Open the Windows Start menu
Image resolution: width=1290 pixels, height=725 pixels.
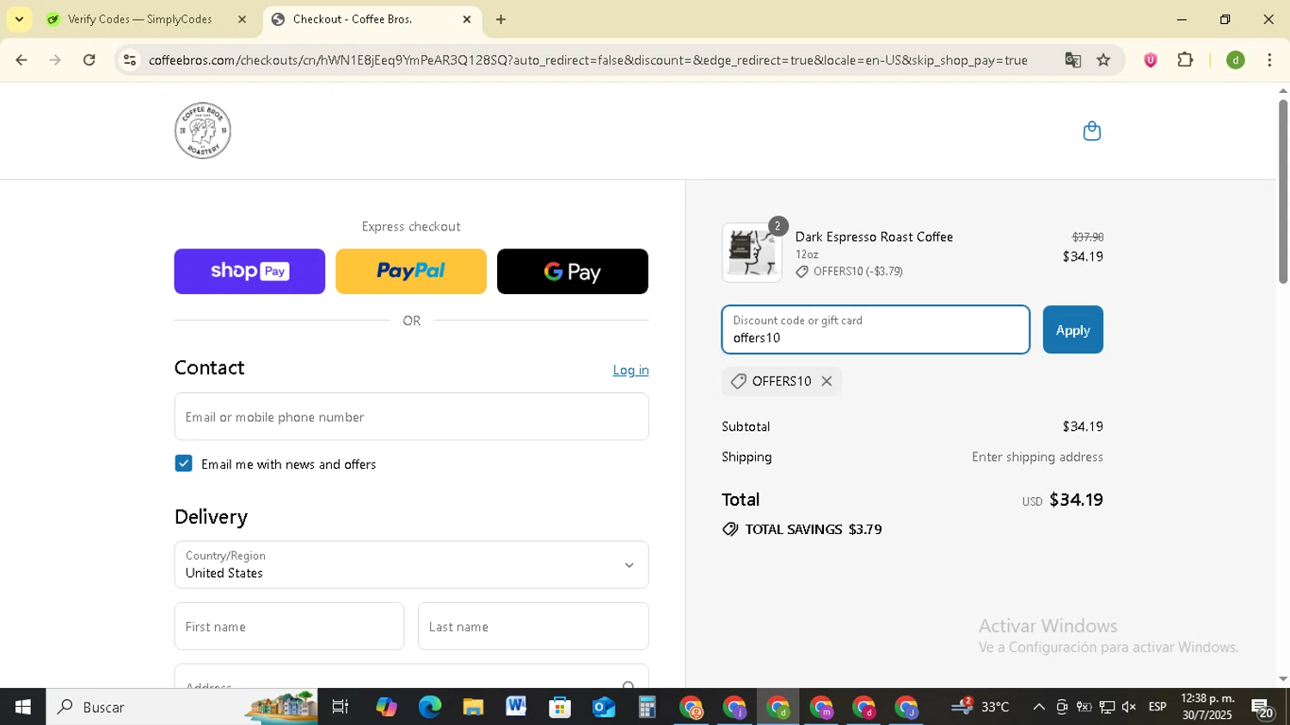22,707
